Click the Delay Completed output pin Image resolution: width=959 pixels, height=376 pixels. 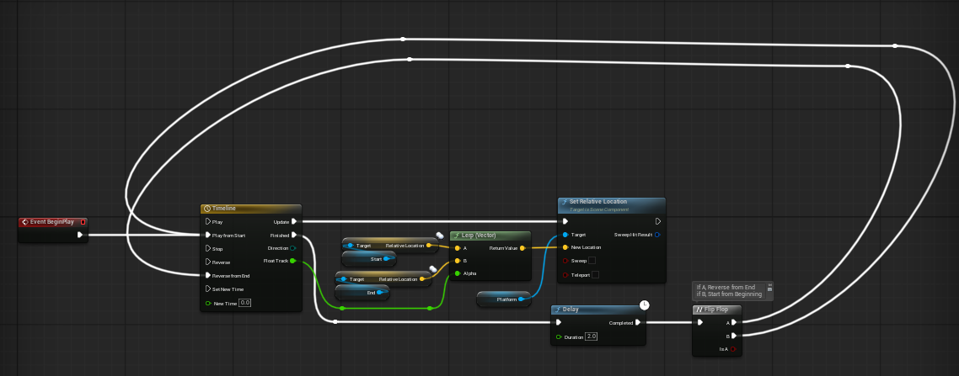[638, 323]
